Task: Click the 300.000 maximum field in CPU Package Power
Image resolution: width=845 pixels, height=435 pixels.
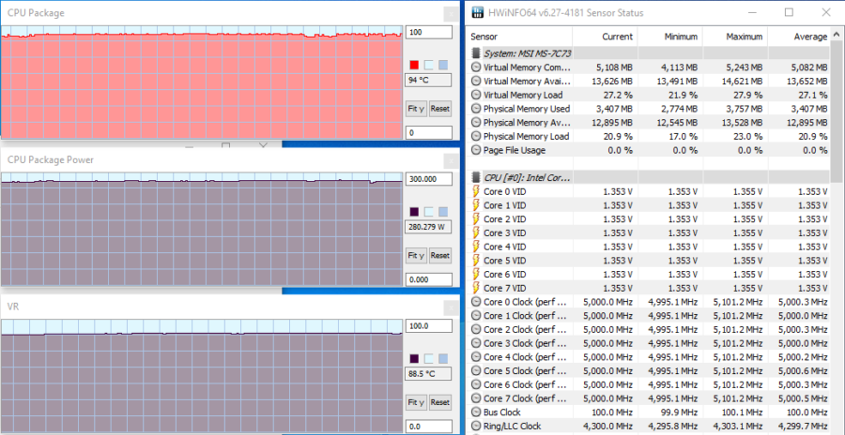Action: (x=429, y=179)
